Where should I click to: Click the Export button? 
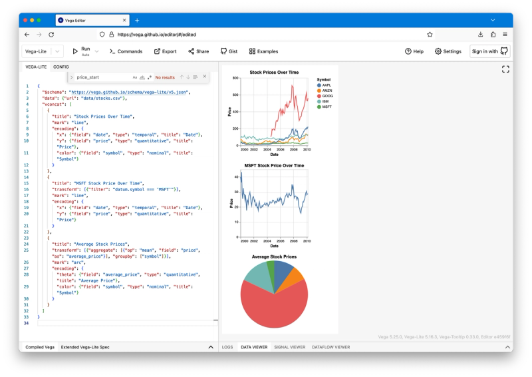point(165,51)
